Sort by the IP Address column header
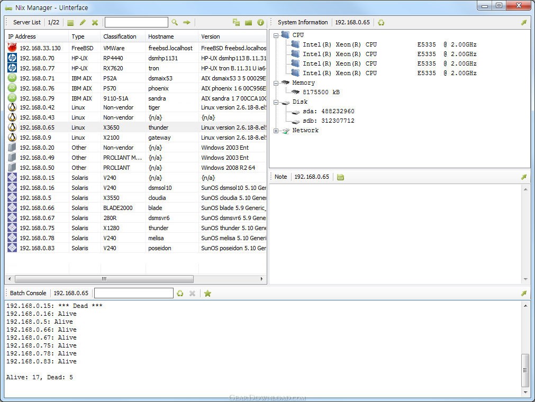 coord(37,36)
